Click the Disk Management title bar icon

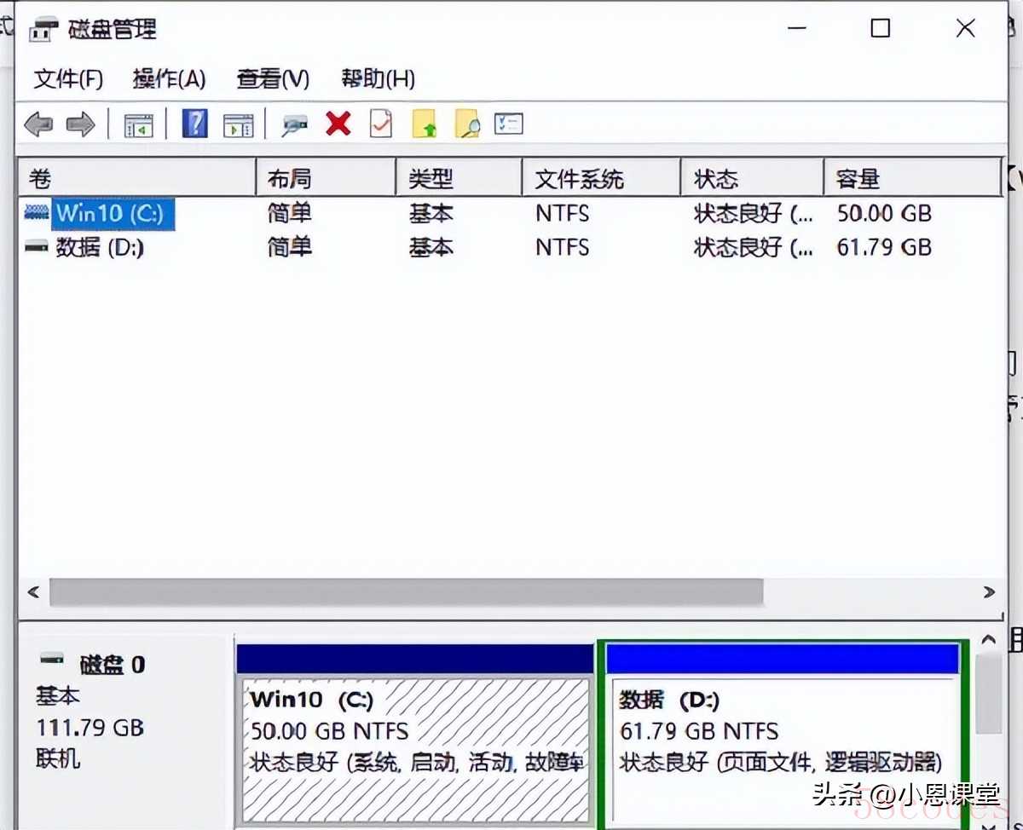[x=44, y=30]
